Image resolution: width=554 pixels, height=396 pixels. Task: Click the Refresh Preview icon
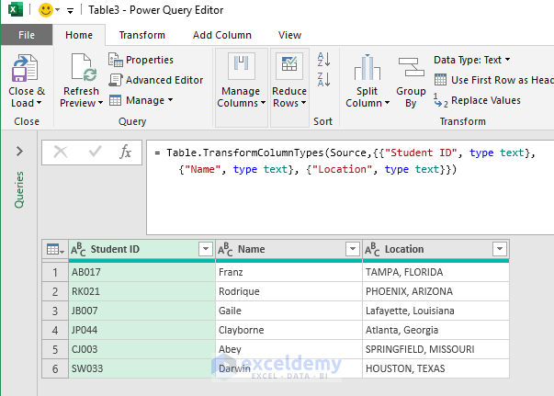(x=81, y=71)
